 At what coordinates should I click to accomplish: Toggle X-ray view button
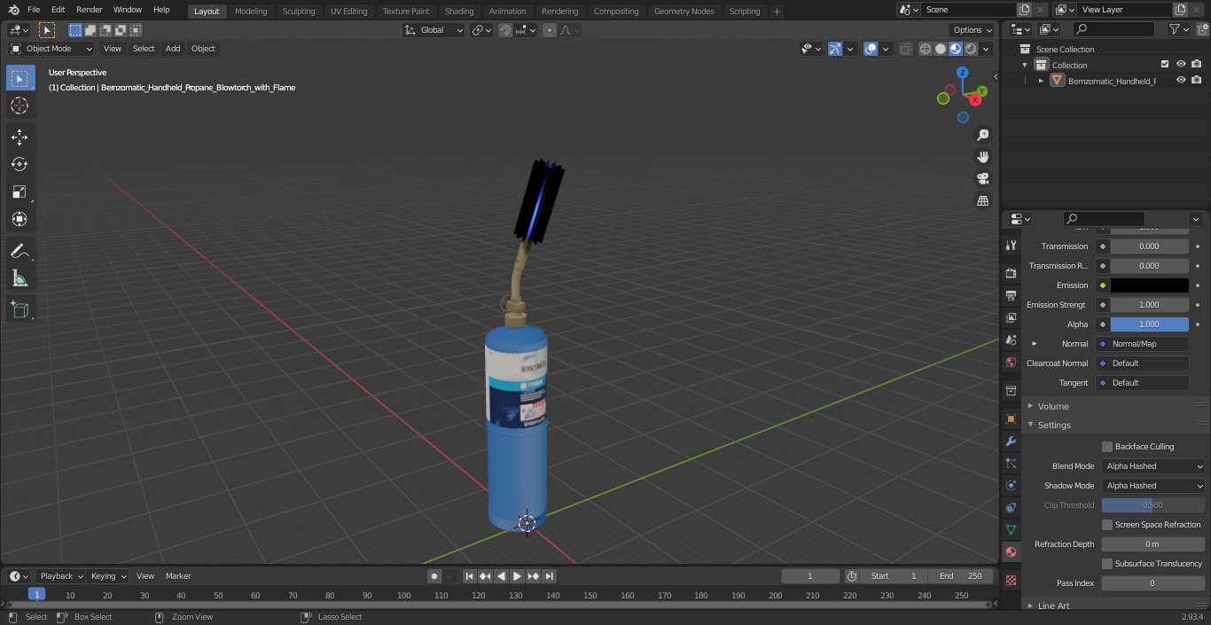[x=905, y=49]
